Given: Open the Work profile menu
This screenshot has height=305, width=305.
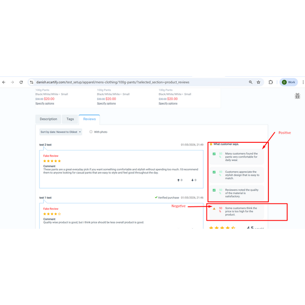Looking at the screenshot, I should pyautogui.click(x=288, y=82).
